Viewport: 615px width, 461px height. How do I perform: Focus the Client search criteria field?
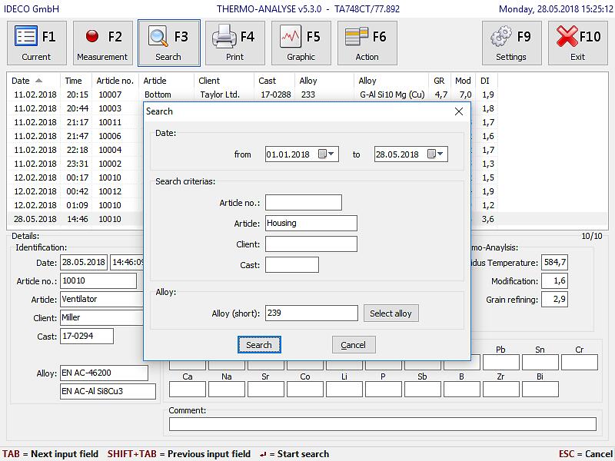coord(311,244)
